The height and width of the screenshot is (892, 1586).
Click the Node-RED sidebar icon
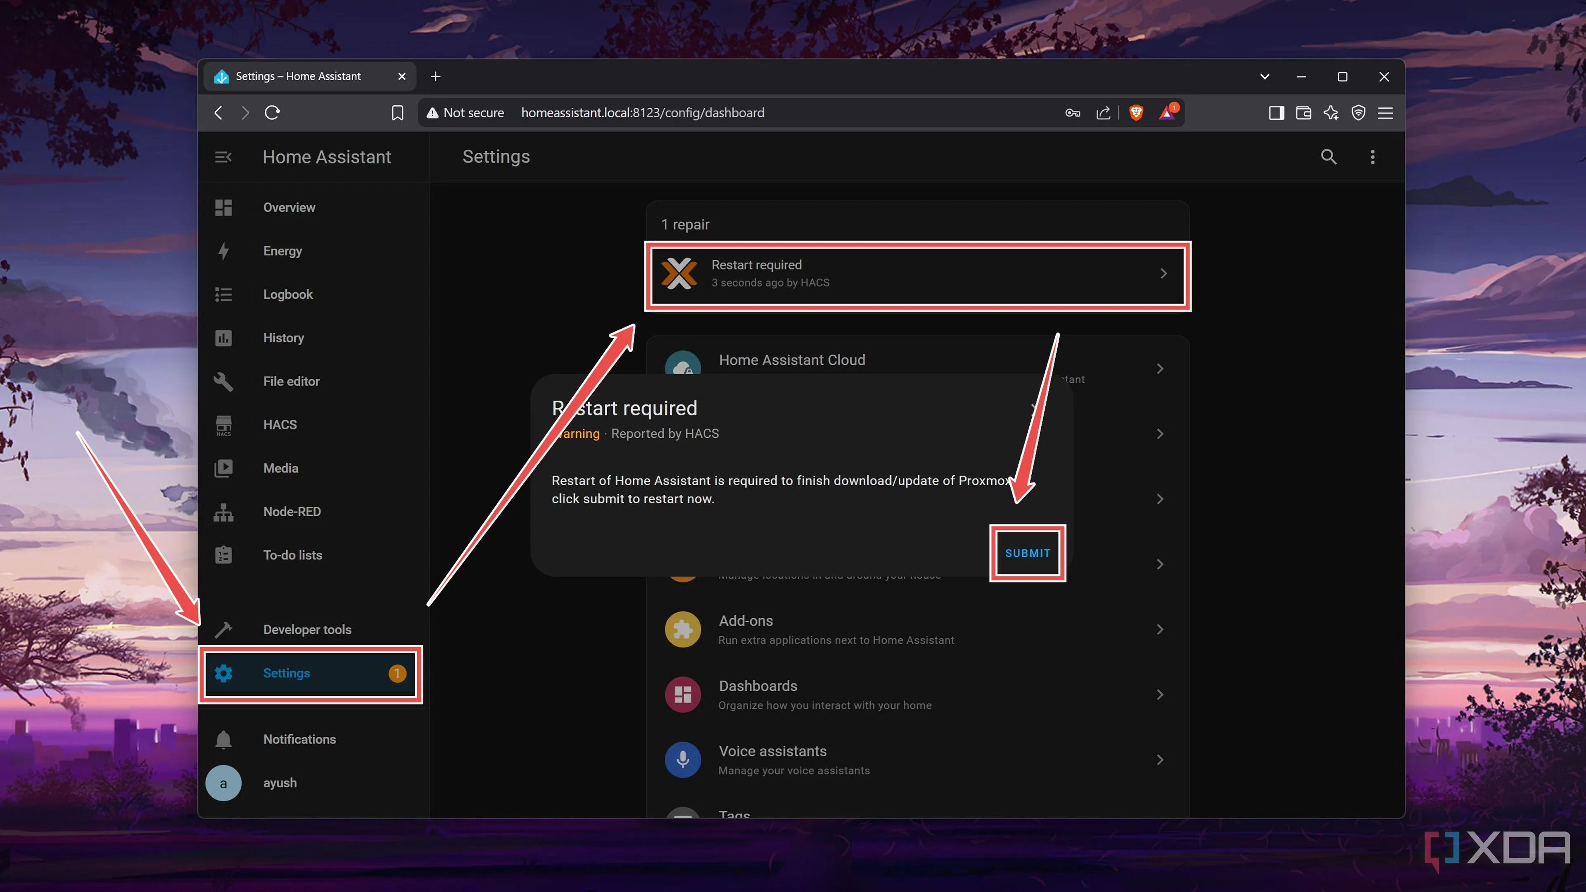223,512
